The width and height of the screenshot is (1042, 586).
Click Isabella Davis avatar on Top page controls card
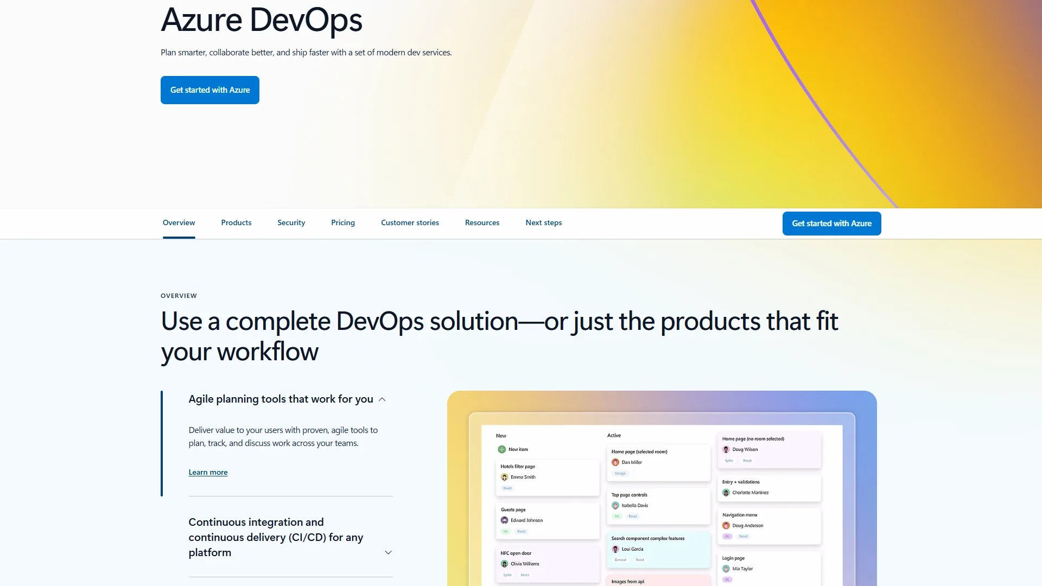click(615, 506)
